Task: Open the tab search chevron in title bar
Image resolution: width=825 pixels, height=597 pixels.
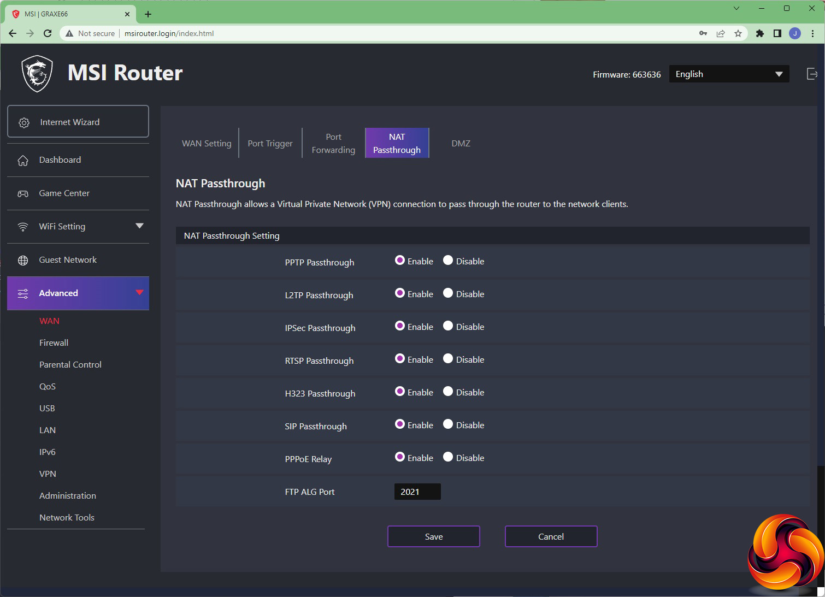Action: 736,8
